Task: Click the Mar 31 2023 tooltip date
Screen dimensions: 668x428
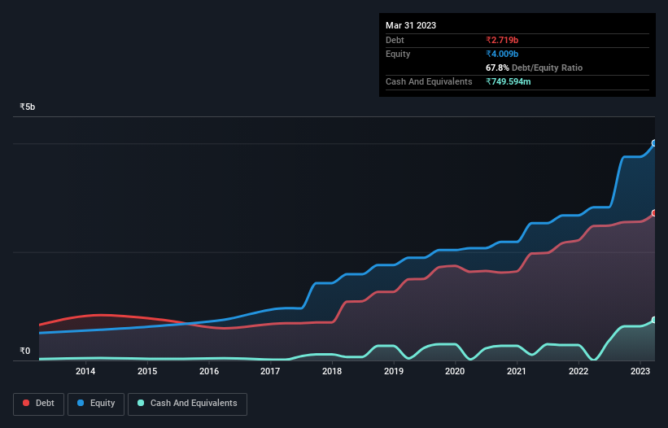Action: tap(411, 25)
